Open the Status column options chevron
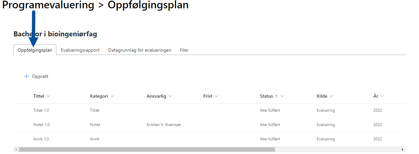Screen dimensions: 419x154 (x=282, y=96)
